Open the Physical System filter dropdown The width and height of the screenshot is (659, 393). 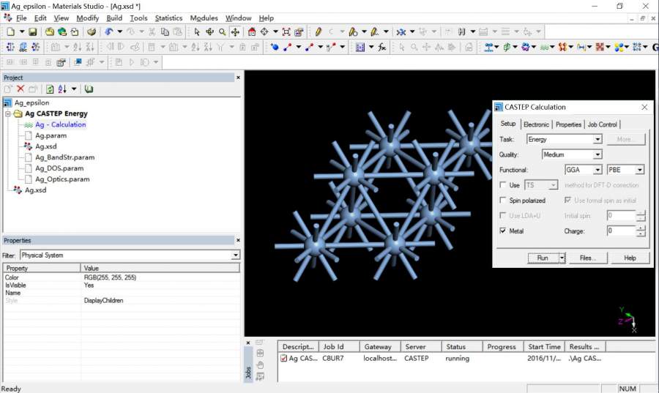click(235, 255)
